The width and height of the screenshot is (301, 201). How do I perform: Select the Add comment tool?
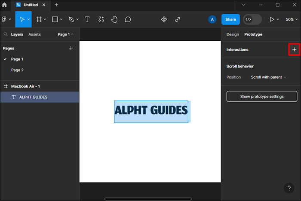tap(128, 19)
